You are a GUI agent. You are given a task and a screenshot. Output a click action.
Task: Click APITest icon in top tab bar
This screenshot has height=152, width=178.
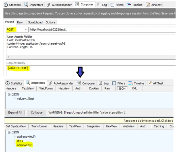point(148,5)
